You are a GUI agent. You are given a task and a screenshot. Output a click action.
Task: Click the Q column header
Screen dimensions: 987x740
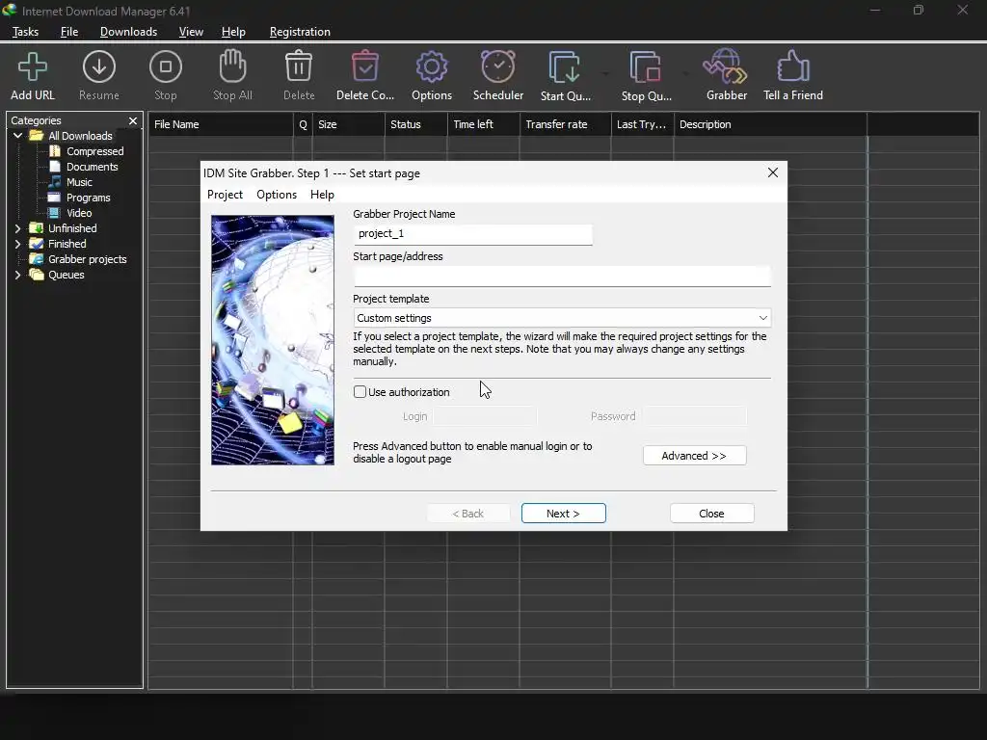[303, 124]
